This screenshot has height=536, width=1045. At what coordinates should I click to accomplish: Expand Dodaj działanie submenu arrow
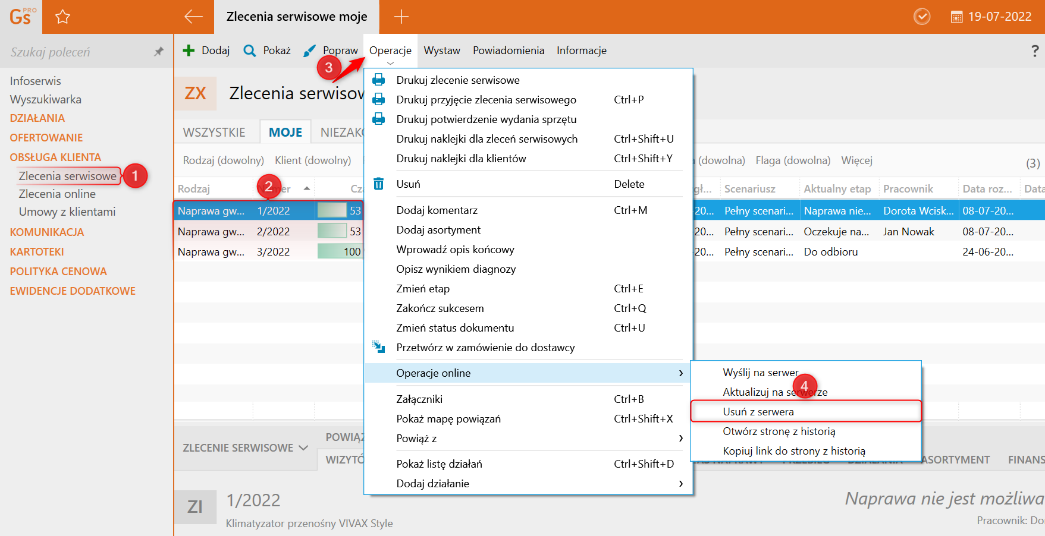click(x=681, y=484)
